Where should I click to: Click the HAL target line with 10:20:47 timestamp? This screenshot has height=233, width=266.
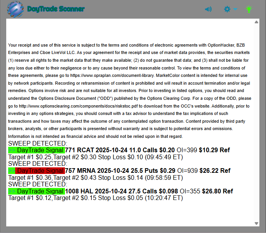(95, 198)
